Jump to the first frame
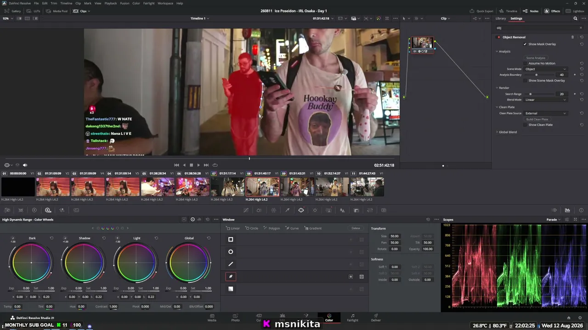588x330 pixels. (176, 165)
